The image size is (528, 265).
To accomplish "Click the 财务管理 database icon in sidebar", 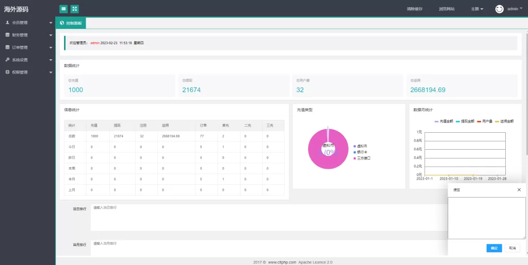I will (7, 35).
